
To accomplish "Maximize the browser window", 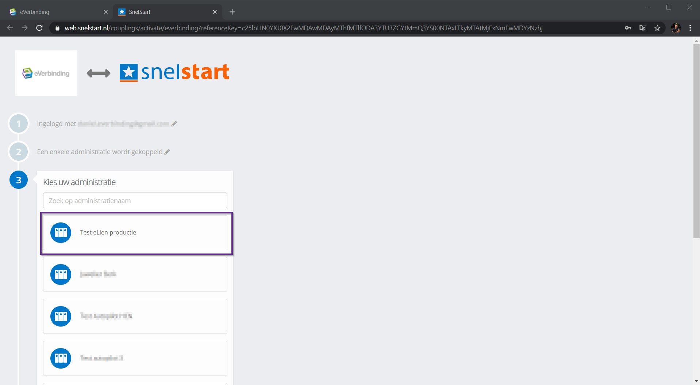I will (x=669, y=7).
